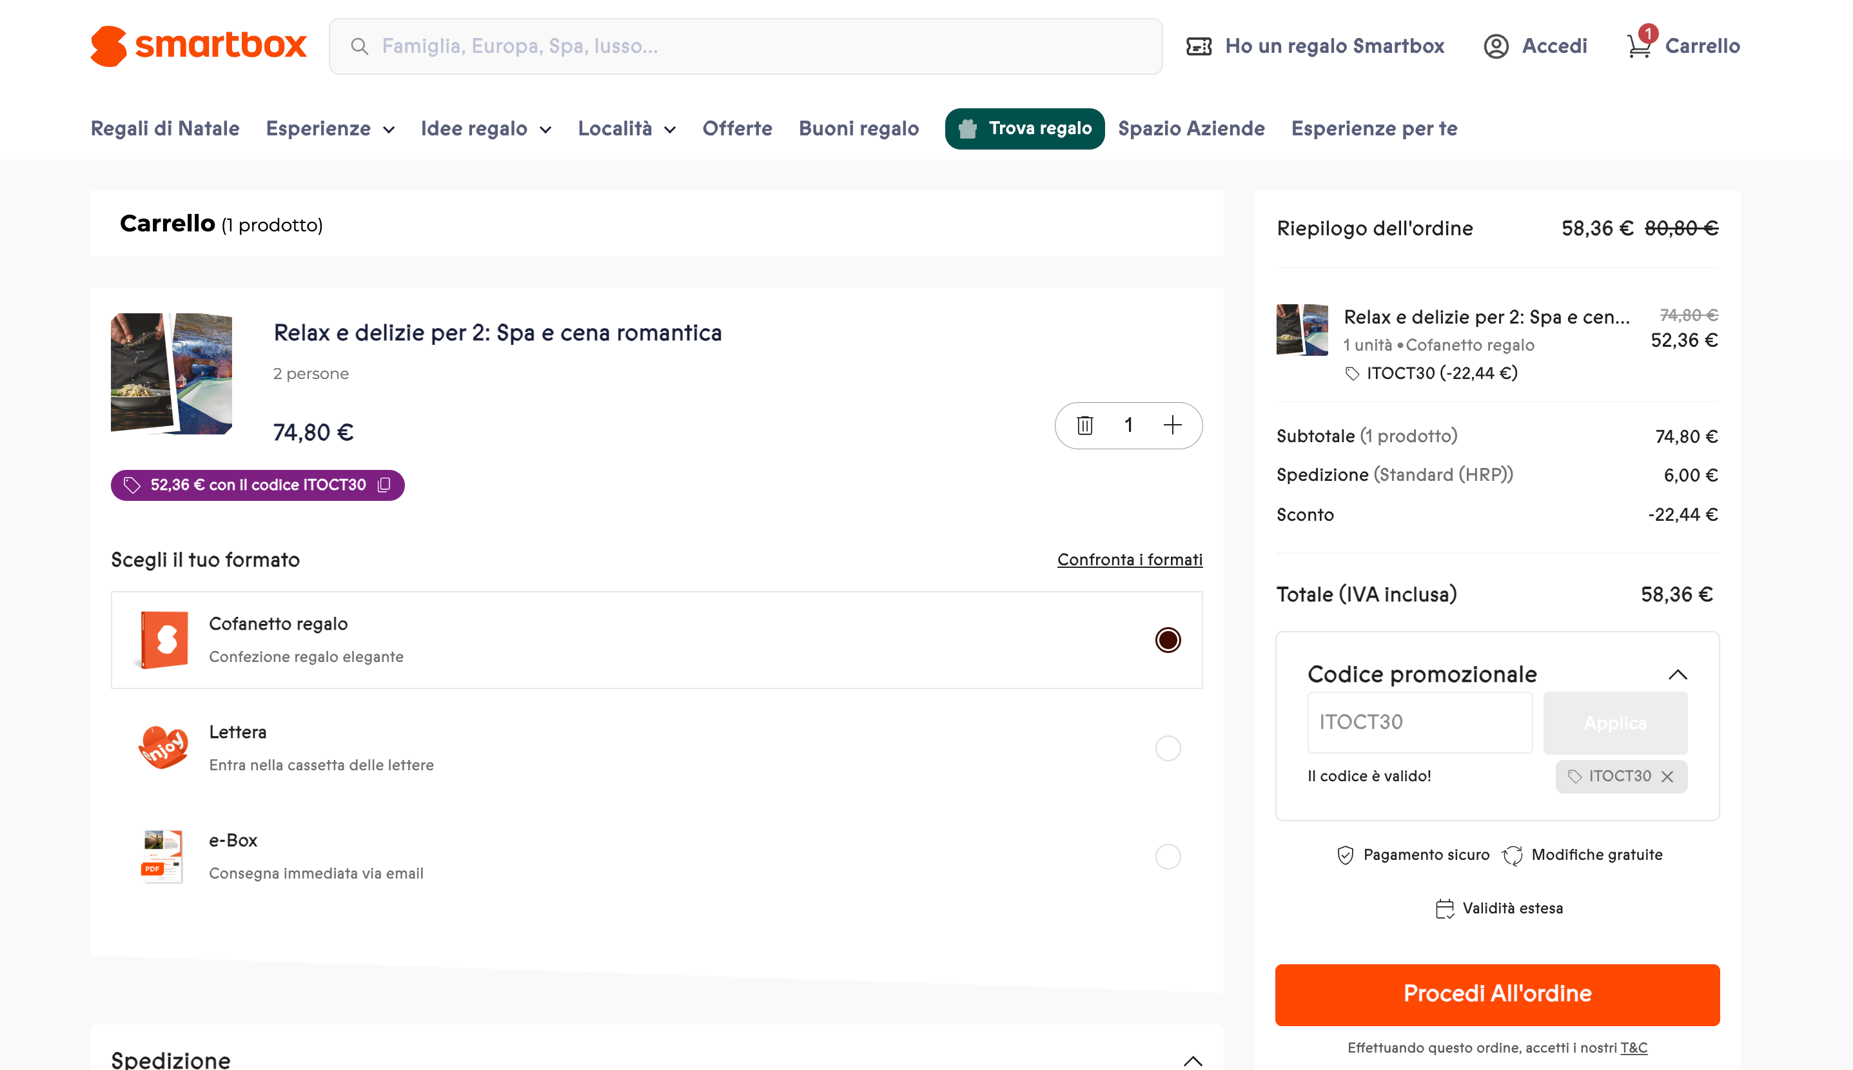The height and width of the screenshot is (1070, 1853).
Task: Click the Applica promo button
Action: pos(1615,723)
